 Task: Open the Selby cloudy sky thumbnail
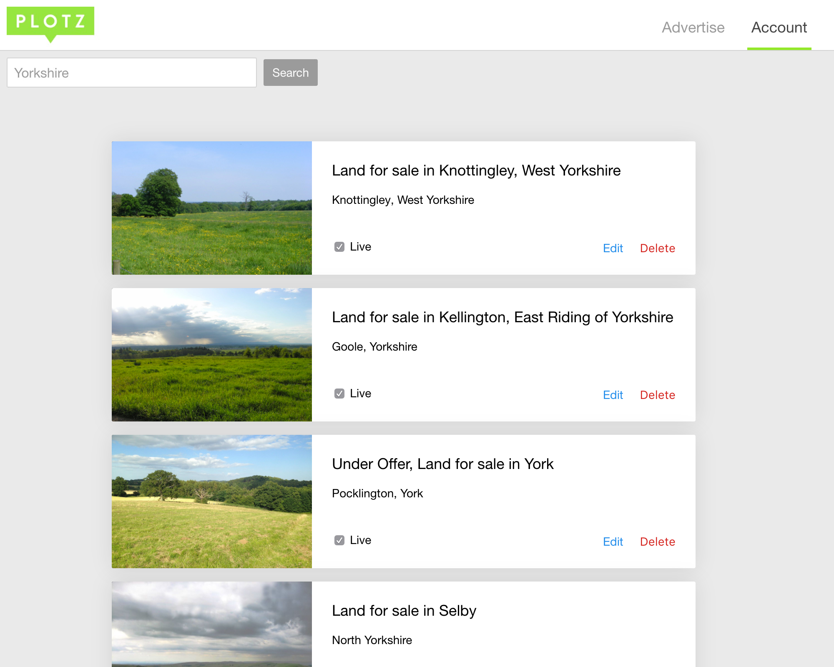click(212, 624)
